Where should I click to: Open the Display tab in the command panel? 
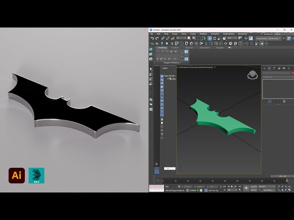click(x=284, y=68)
